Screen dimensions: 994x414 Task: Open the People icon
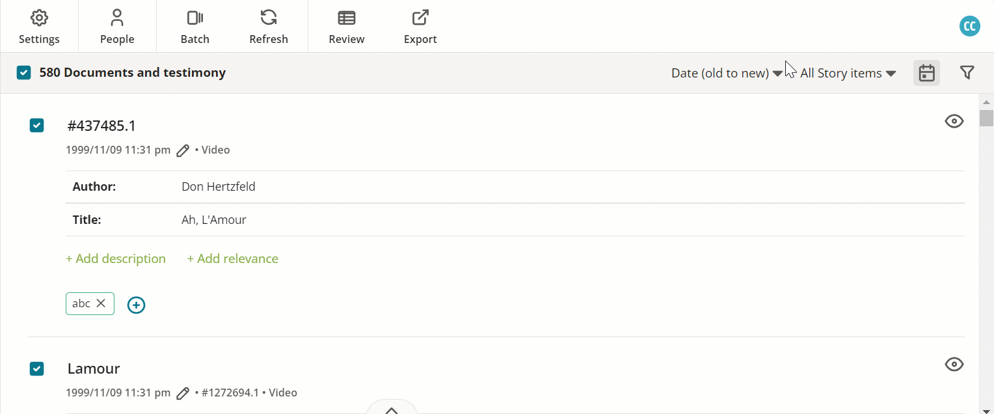coord(117,18)
